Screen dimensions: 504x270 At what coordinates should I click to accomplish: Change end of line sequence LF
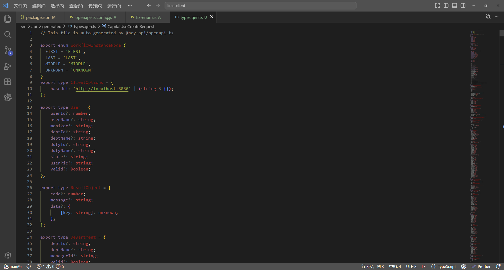click(x=424, y=266)
